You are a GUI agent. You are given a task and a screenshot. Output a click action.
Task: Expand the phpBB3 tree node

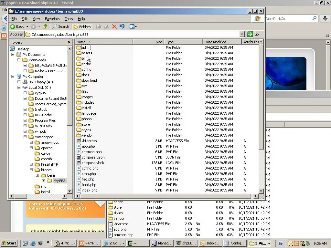[x=43, y=181]
